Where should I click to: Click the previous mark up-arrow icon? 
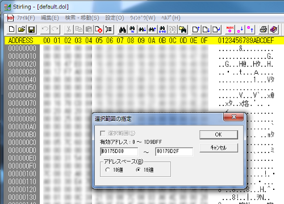click(x=250, y=29)
